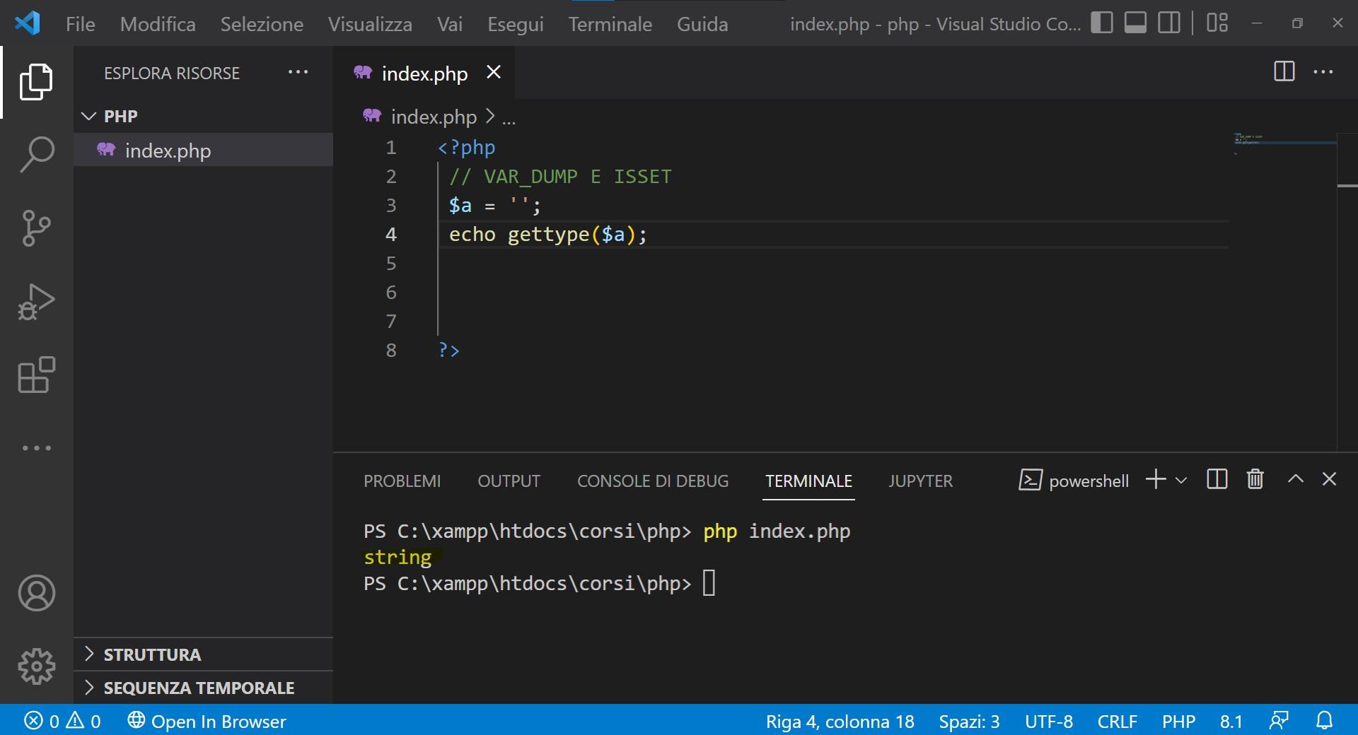Change line ending CRLF in status bar
The image size is (1358, 735).
coord(1117,721)
